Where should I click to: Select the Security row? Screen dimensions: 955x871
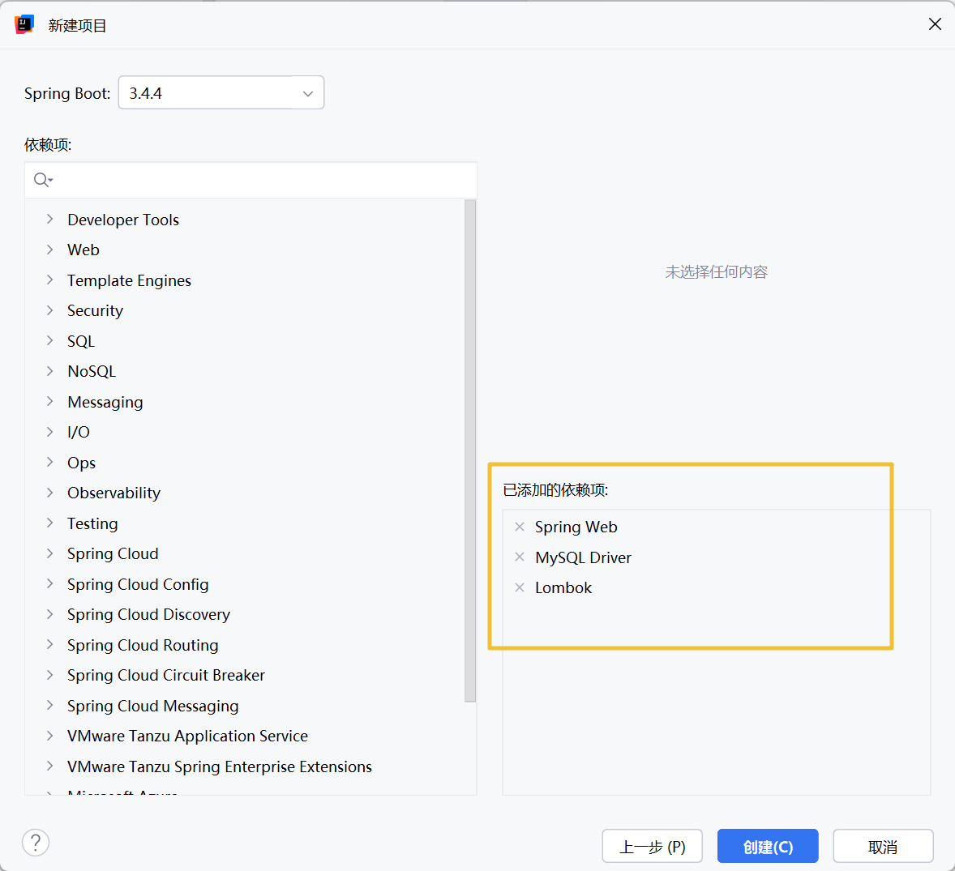tap(245, 310)
